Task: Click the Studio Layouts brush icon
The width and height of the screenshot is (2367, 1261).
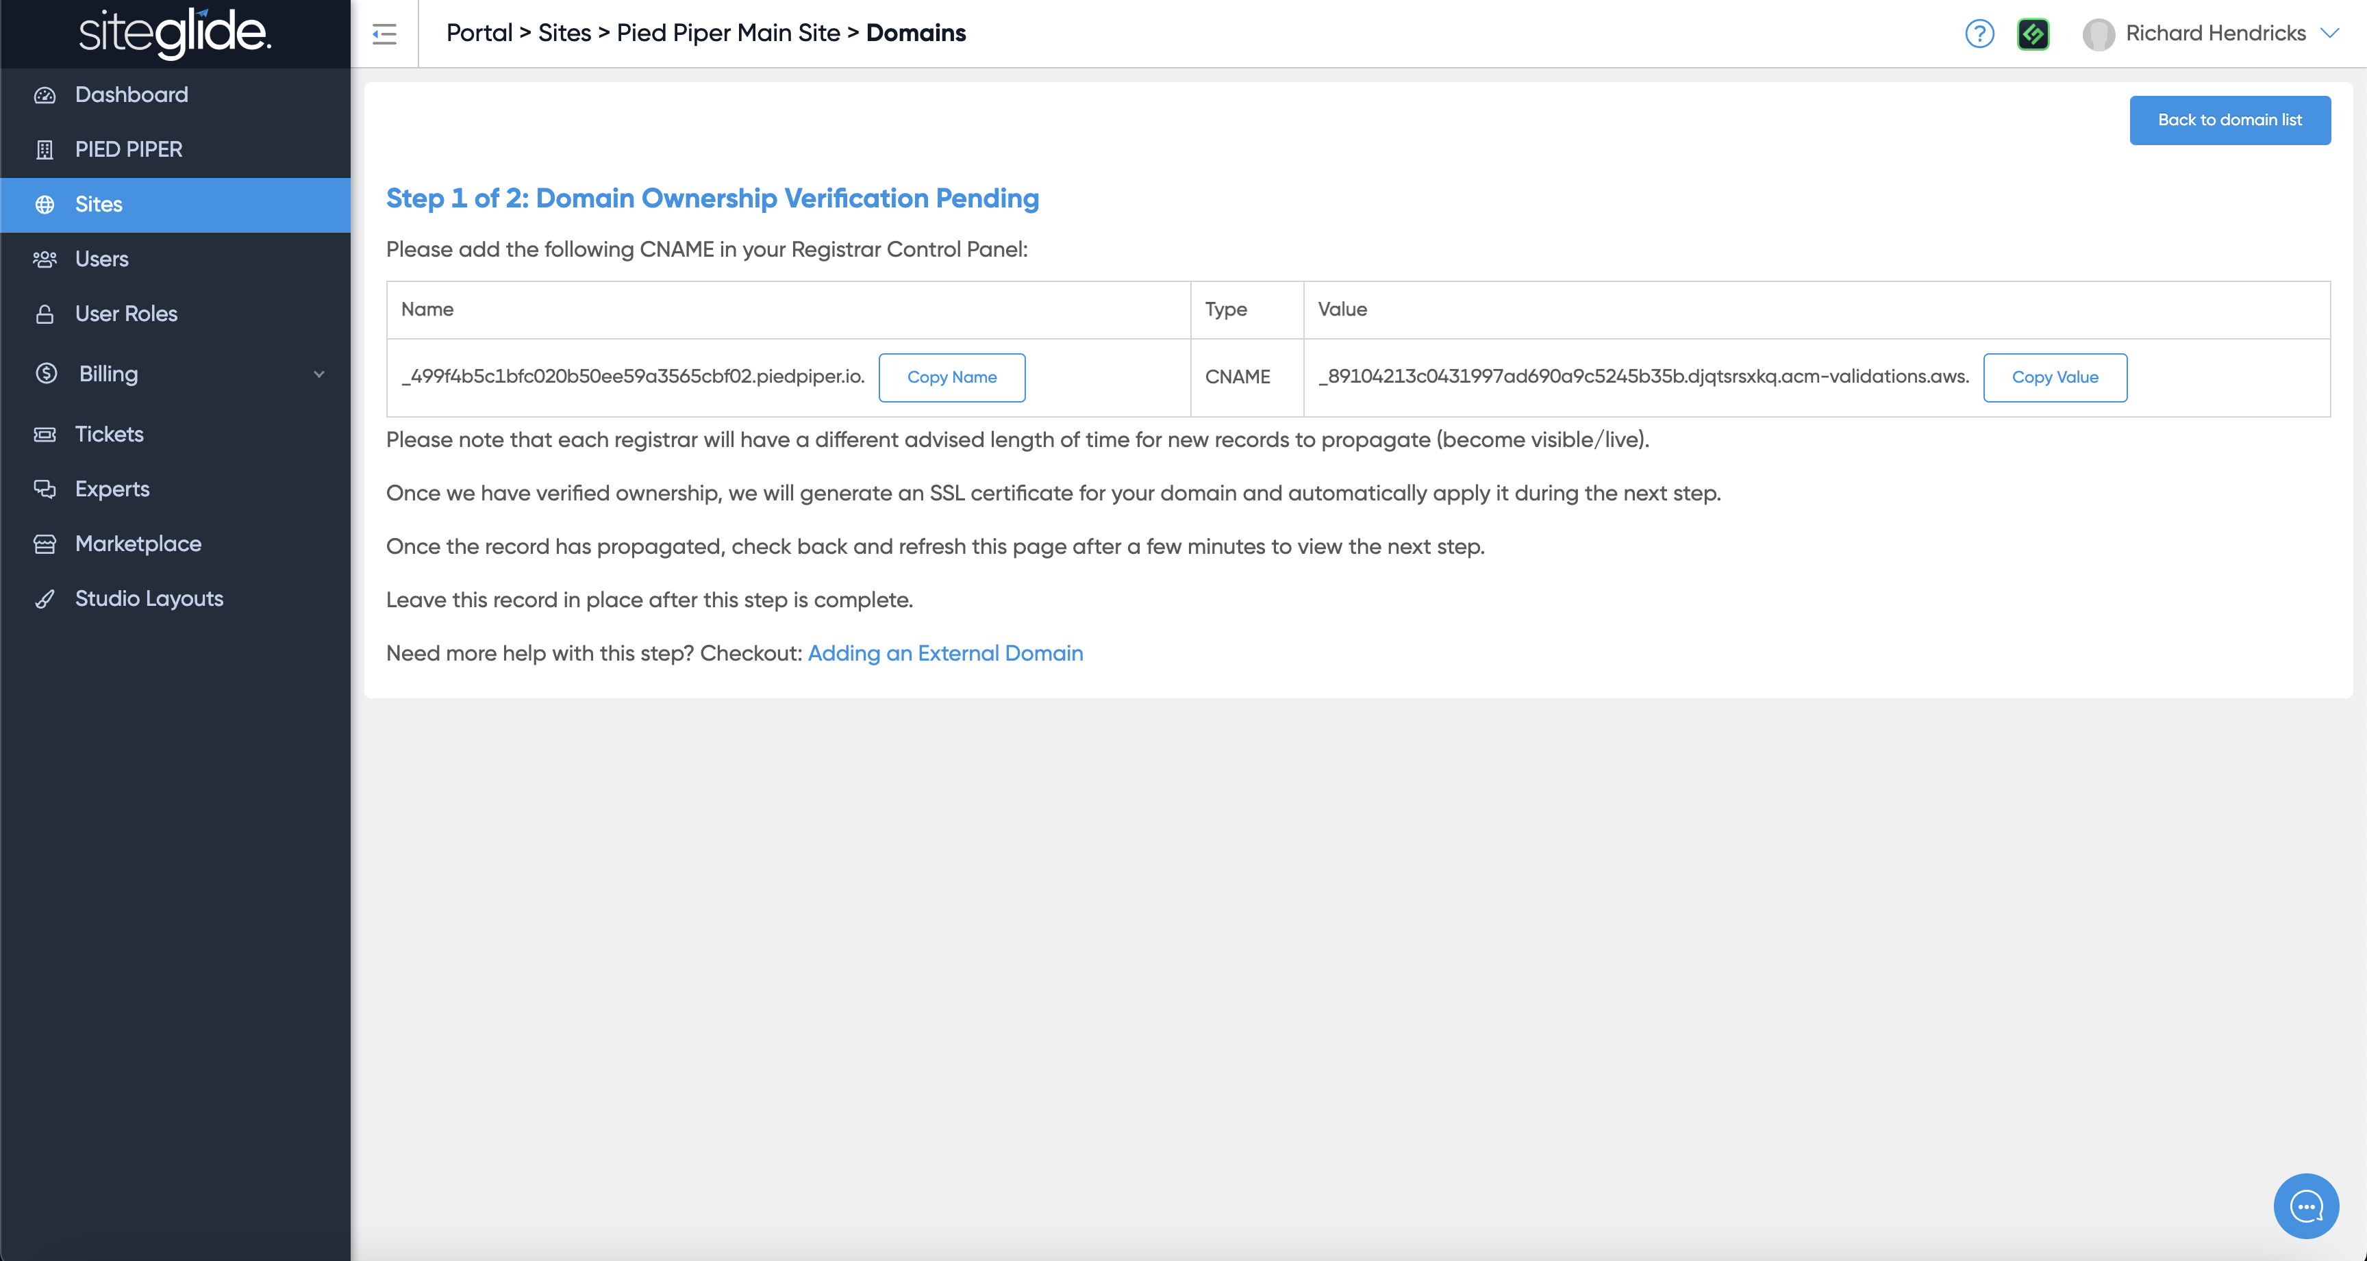Action: pyautogui.click(x=44, y=599)
